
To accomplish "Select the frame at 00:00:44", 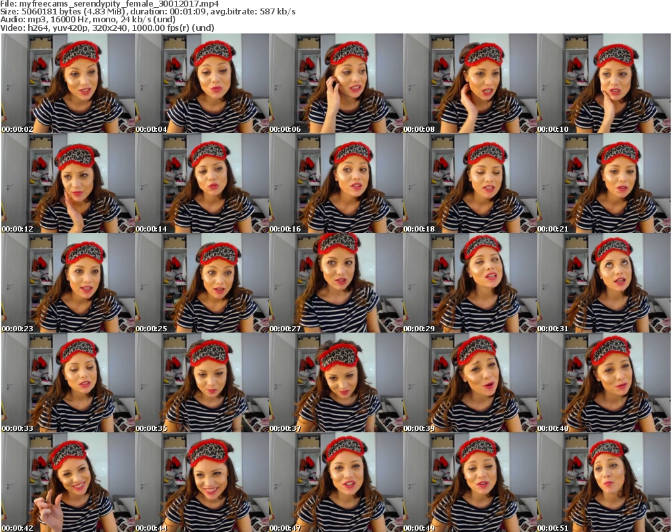I will pyautogui.click(x=202, y=483).
